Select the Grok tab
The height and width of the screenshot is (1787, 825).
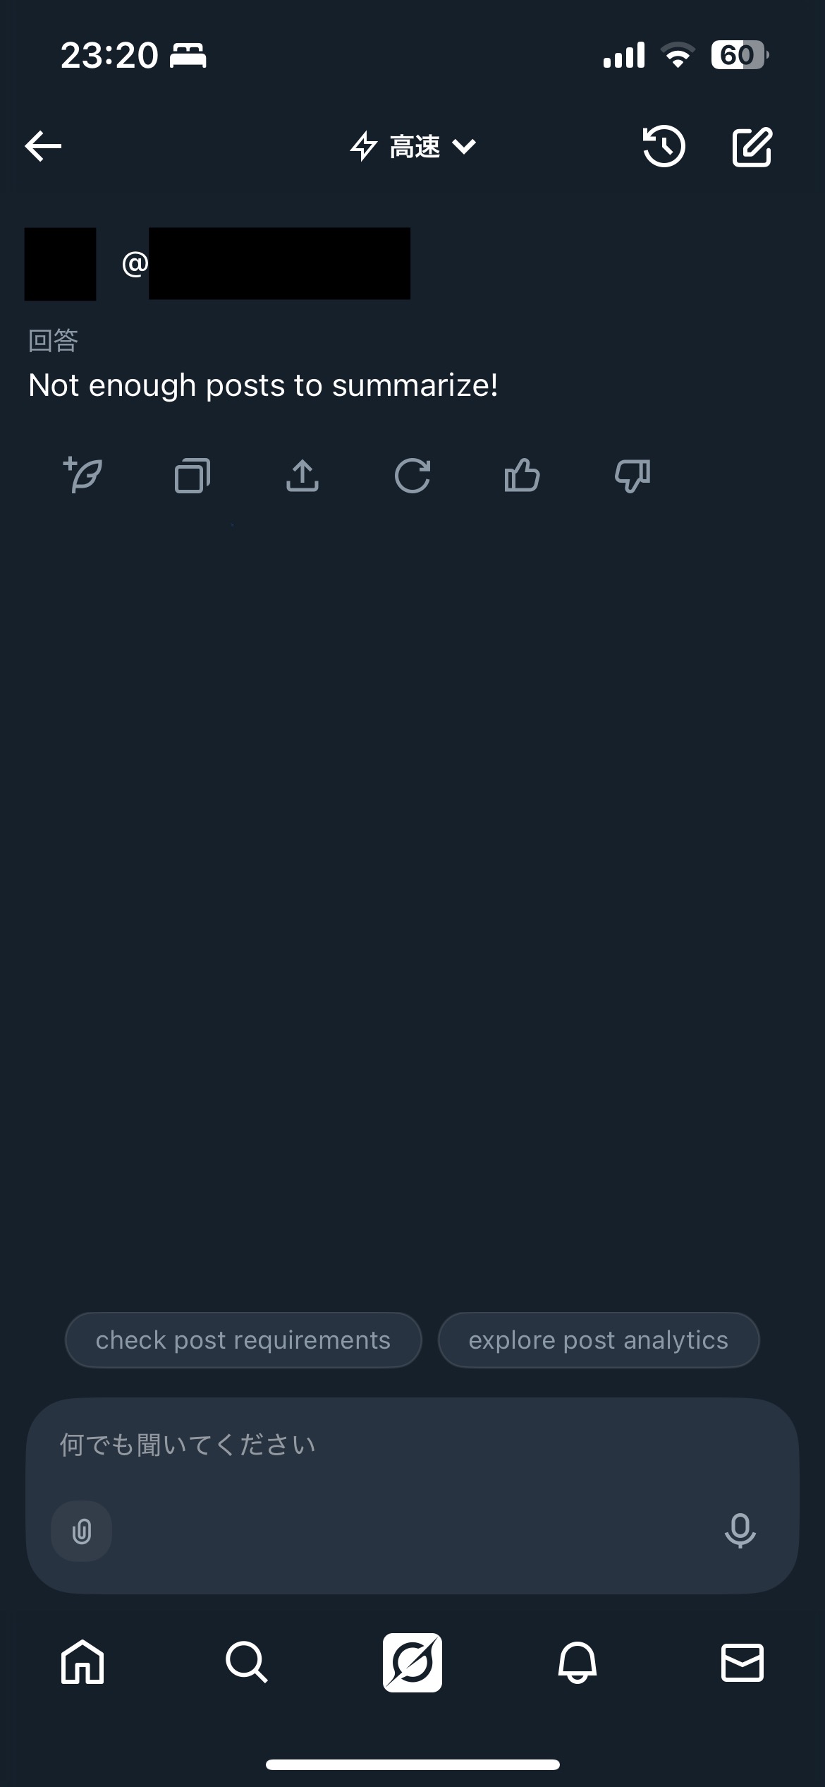[412, 1663]
